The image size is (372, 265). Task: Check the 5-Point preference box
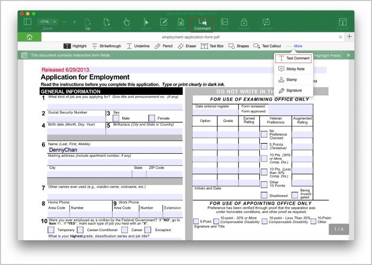pos(196,221)
